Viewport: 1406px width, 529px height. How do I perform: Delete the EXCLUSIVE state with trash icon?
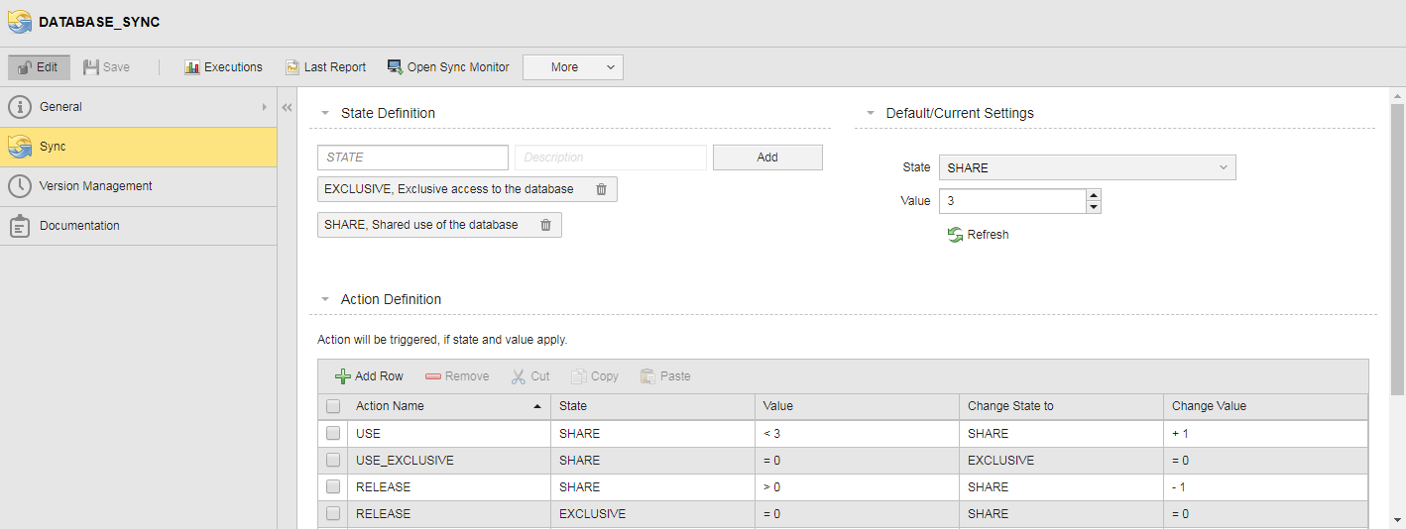point(601,189)
